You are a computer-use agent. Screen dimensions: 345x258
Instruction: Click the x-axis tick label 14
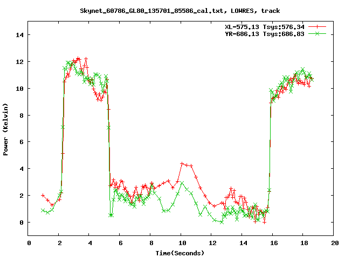[243, 243]
